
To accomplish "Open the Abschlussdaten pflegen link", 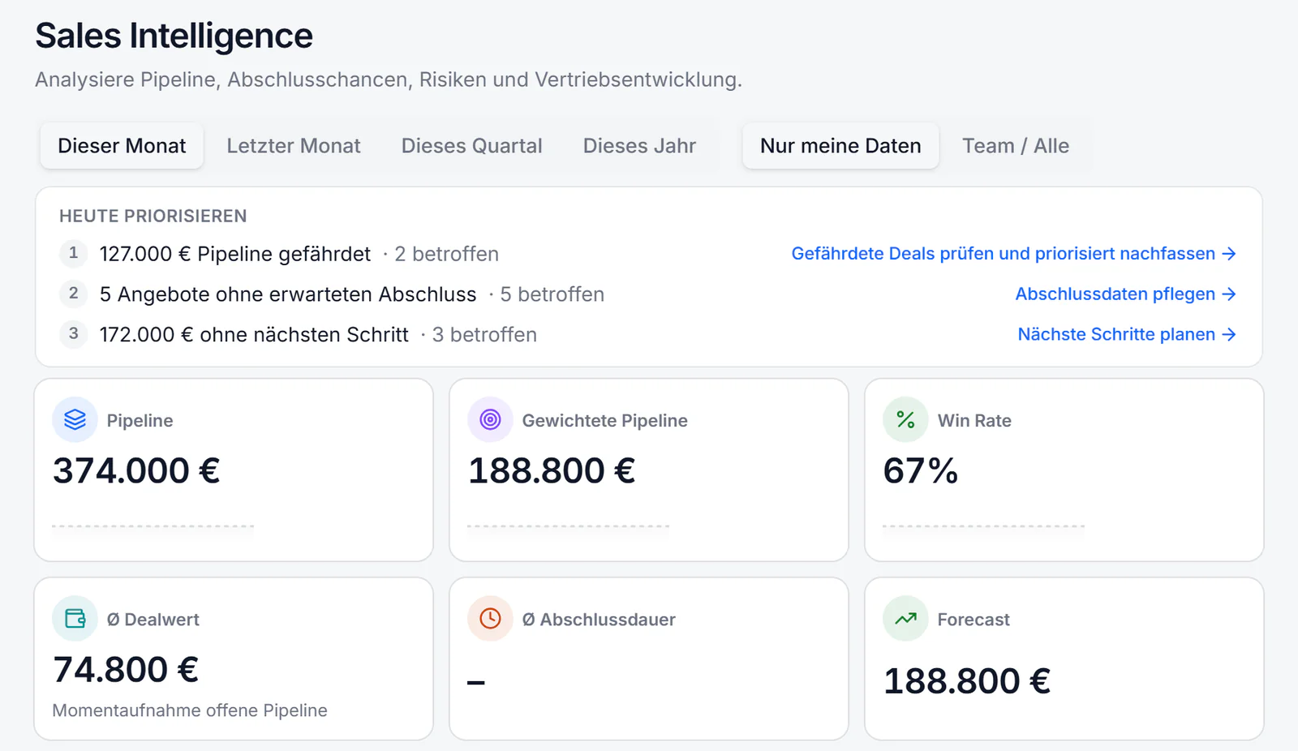I will tap(1125, 294).
